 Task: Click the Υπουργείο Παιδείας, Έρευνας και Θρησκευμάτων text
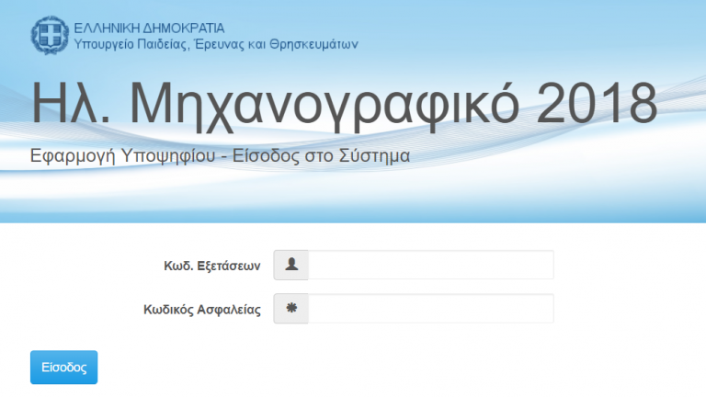pos(216,44)
